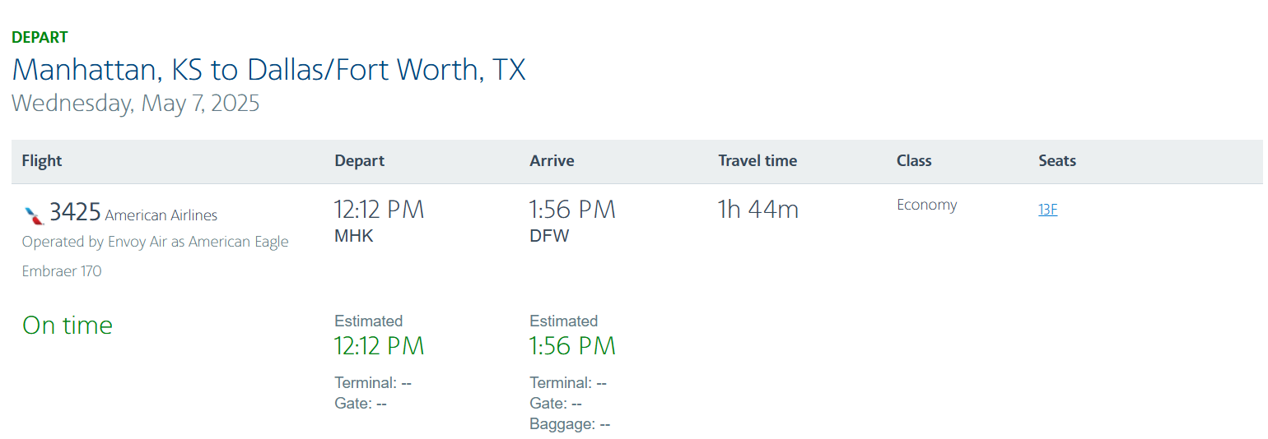1268x439 pixels.
Task: Click the green DEPART label
Action: (40, 37)
